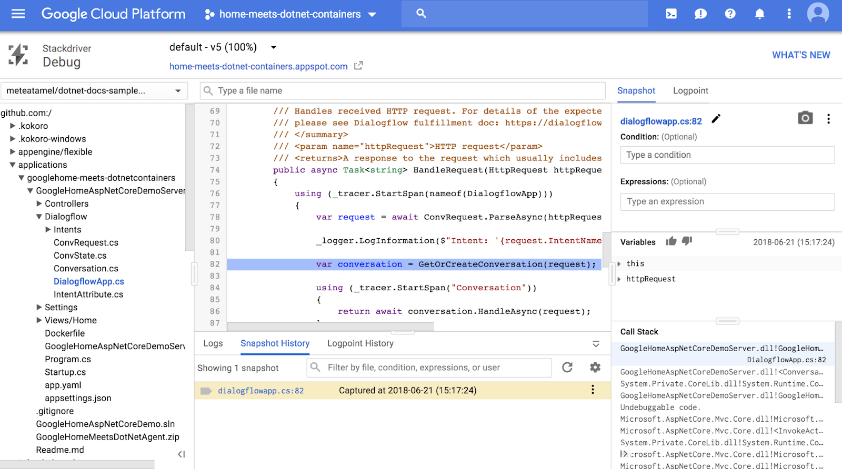Click thumbs up next to Variables
Screen dimensions: 842x469
coord(671,241)
